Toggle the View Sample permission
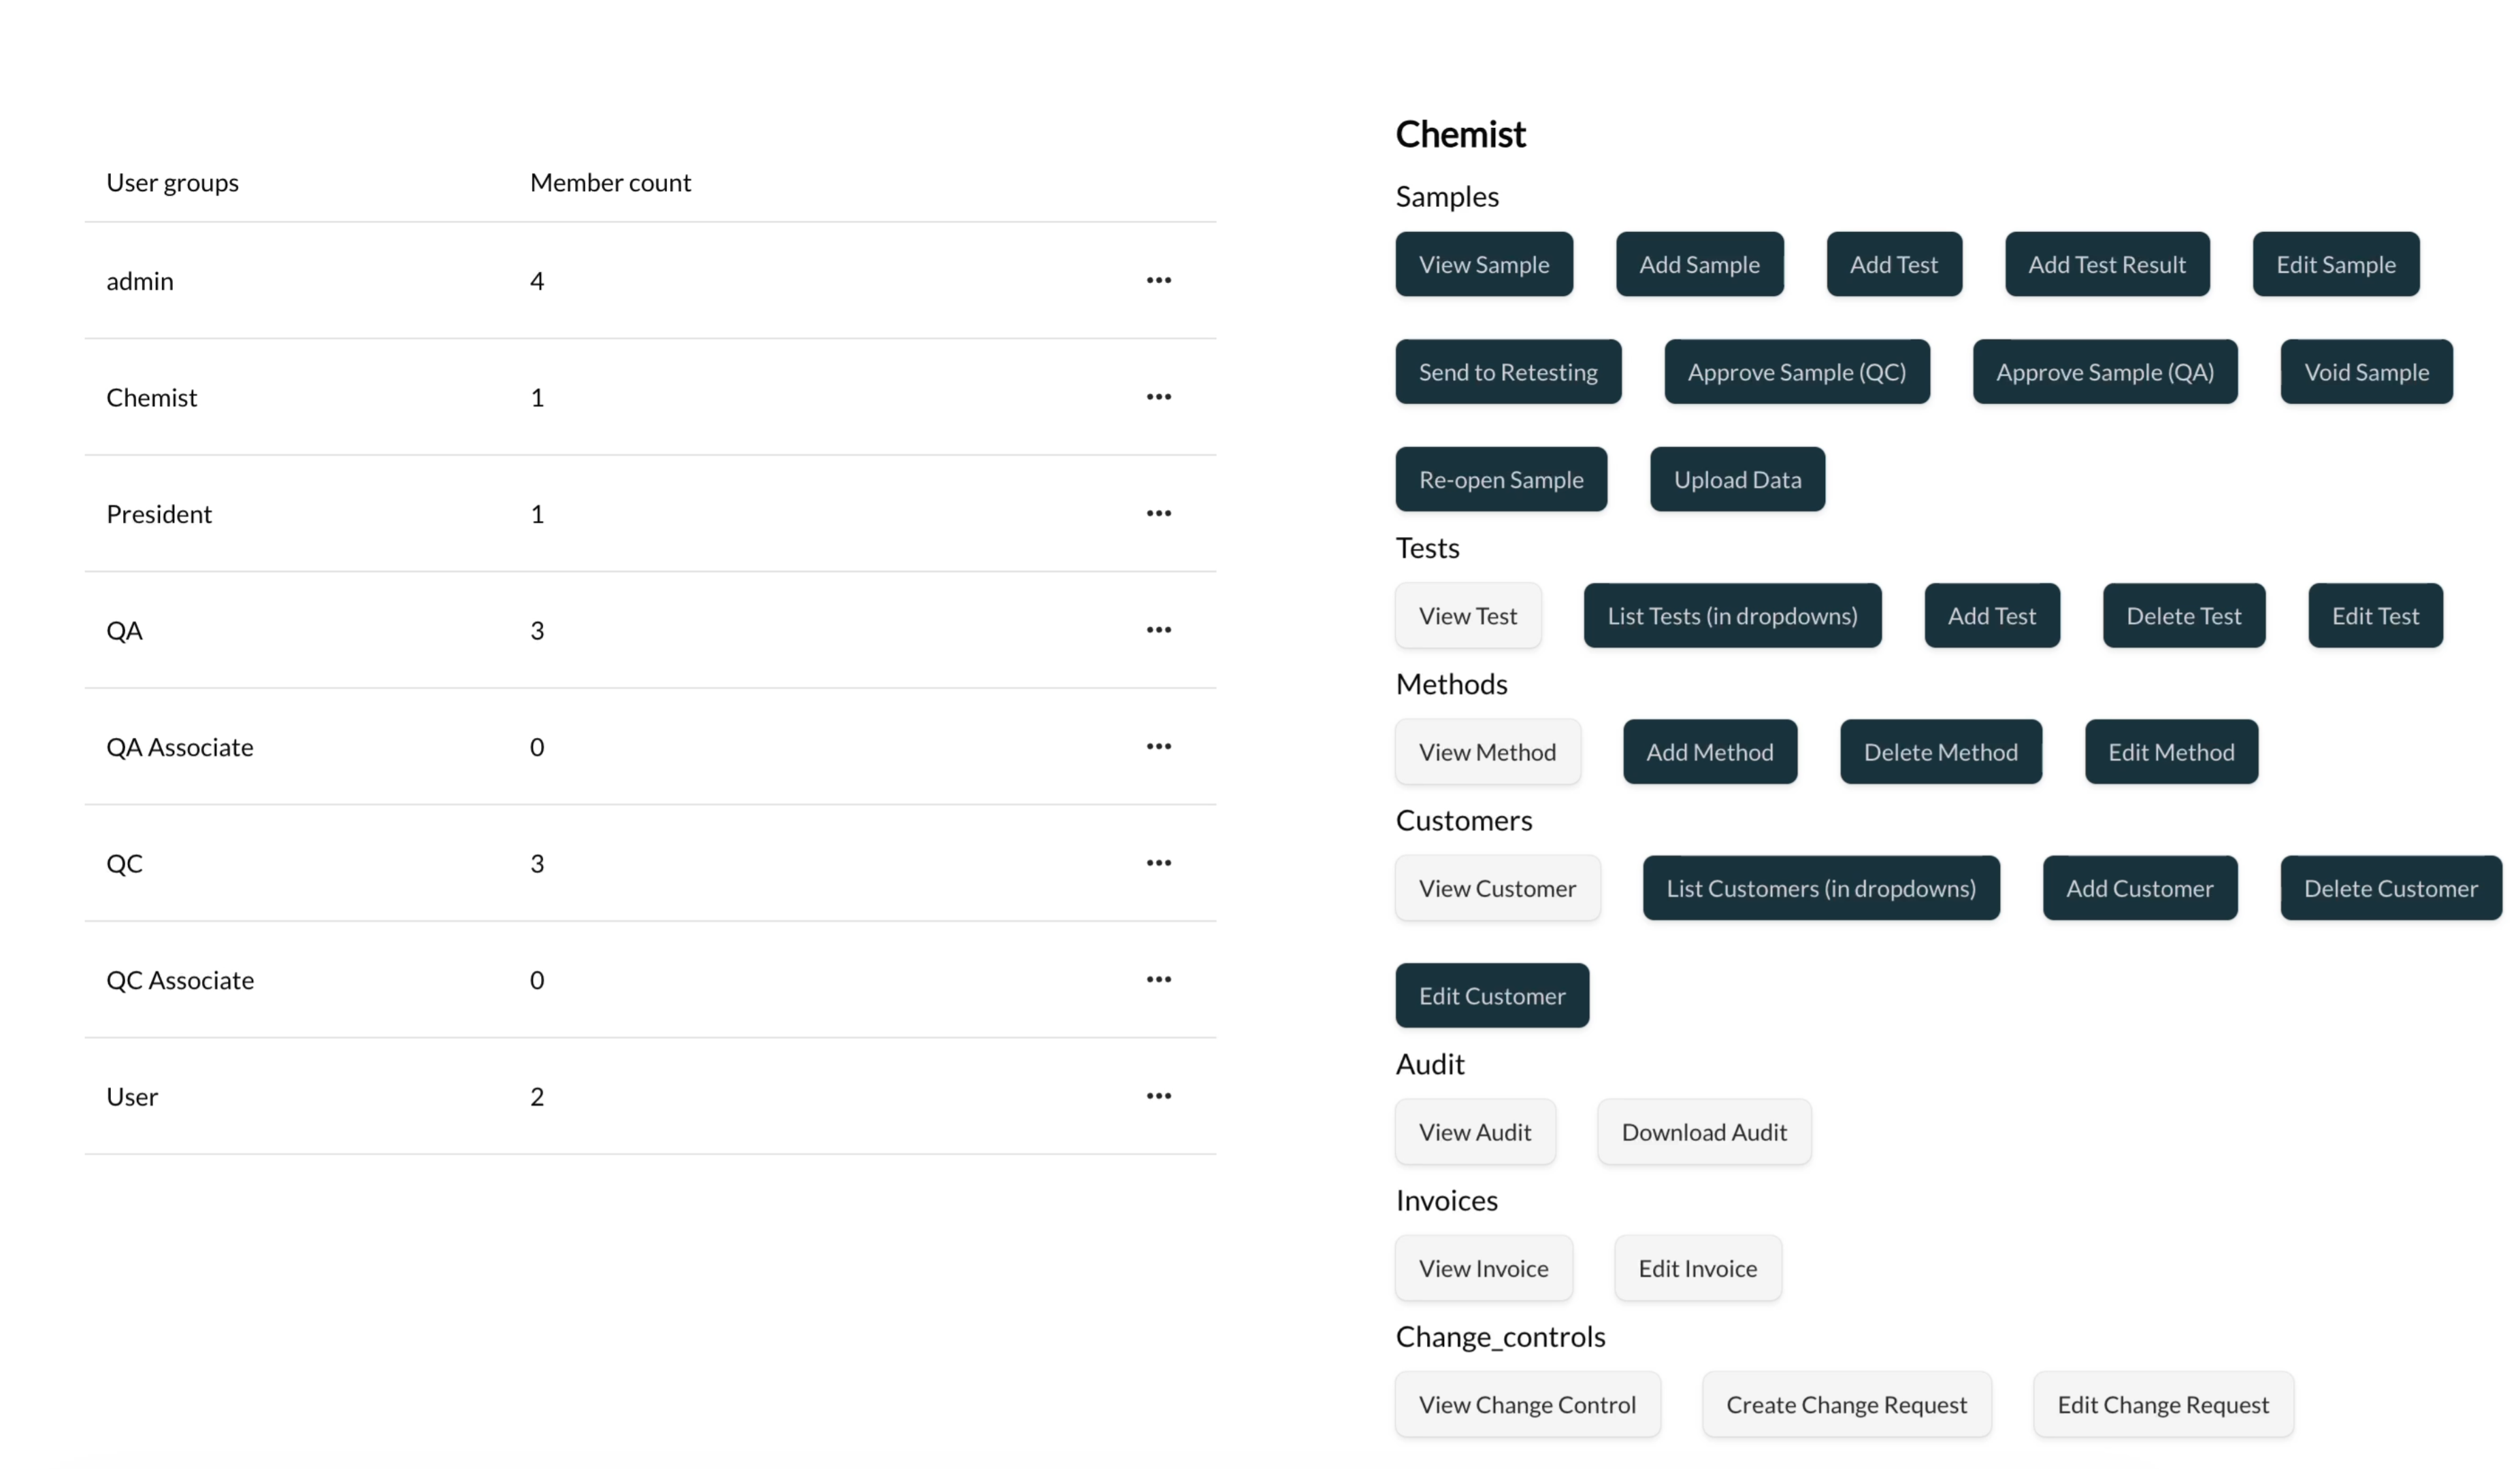This screenshot has height=1469, width=2520. (x=1483, y=265)
